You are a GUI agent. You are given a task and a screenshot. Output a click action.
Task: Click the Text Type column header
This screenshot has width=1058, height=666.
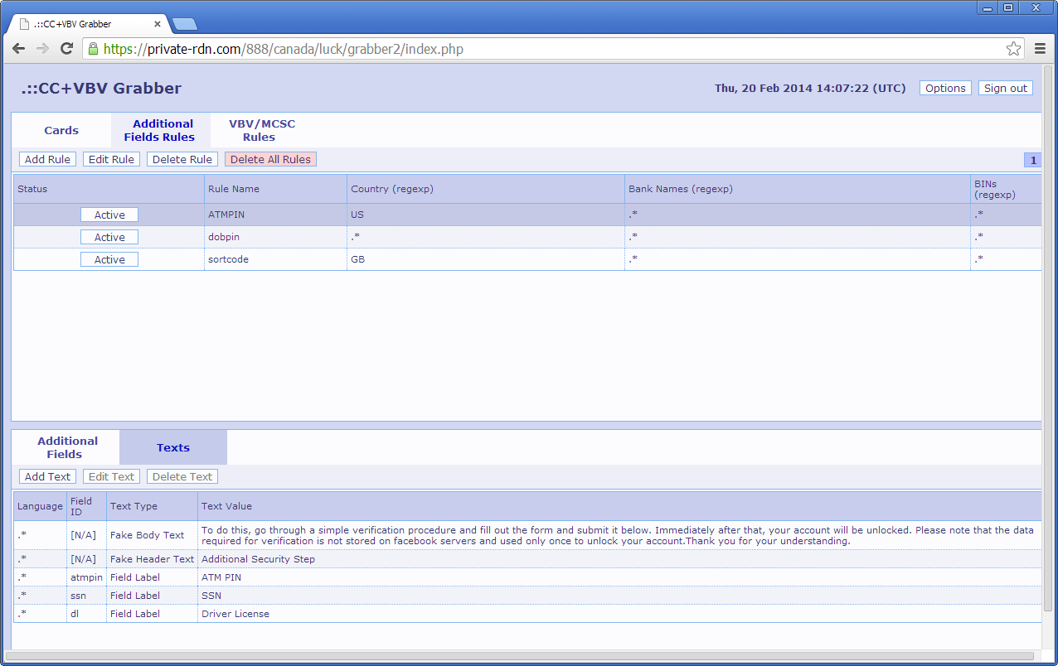point(152,506)
